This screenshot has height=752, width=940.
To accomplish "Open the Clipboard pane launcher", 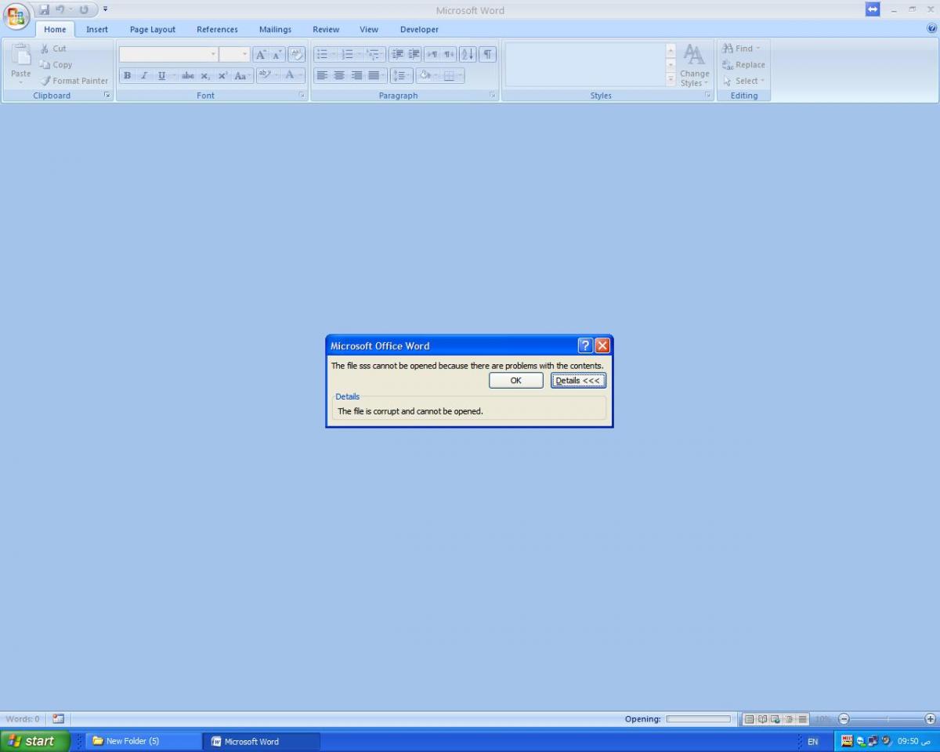I will pyautogui.click(x=107, y=96).
